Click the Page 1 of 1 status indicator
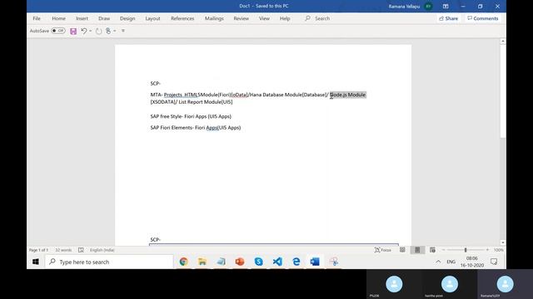The height and width of the screenshot is (299, 533). (x=38, y=250)
